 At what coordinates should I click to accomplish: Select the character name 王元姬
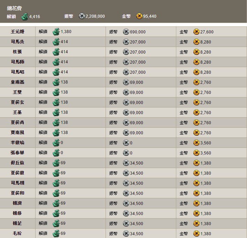pyautogui.click(x=17, y=32)
